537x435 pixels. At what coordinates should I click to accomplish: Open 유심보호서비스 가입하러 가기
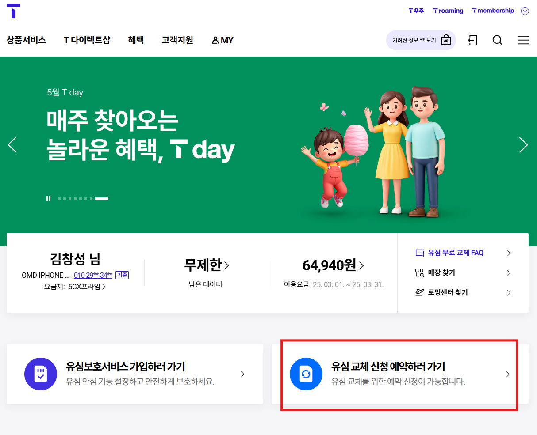(135, 374)
